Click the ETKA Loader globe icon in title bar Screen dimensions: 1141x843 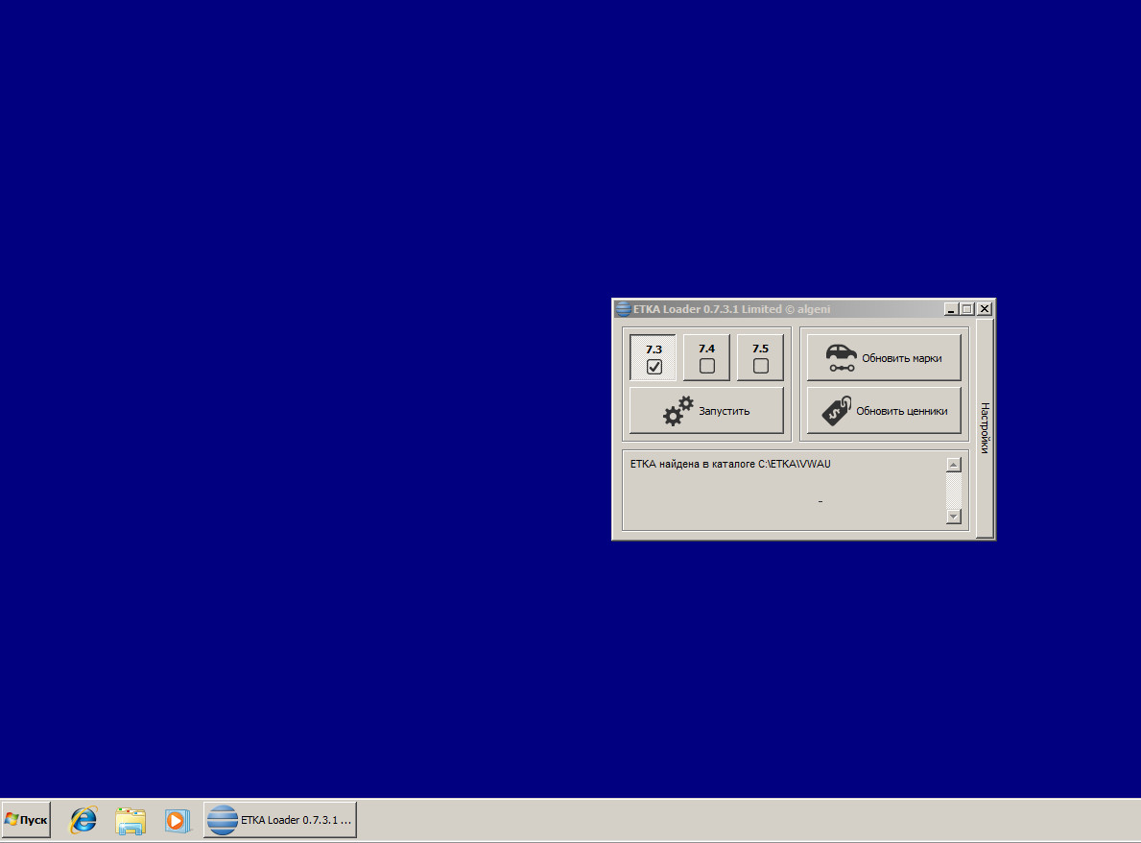click(623, 309)
